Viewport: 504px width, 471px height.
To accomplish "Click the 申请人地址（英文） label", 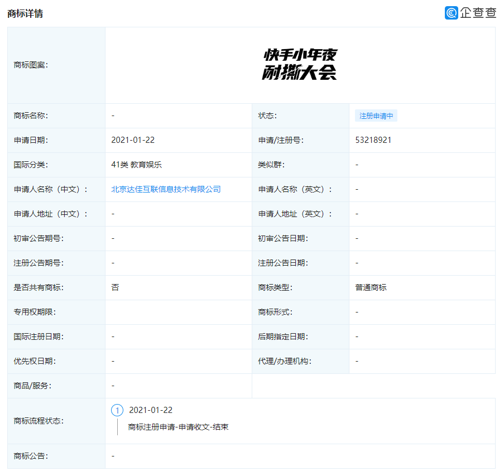I will click(295, 214).
